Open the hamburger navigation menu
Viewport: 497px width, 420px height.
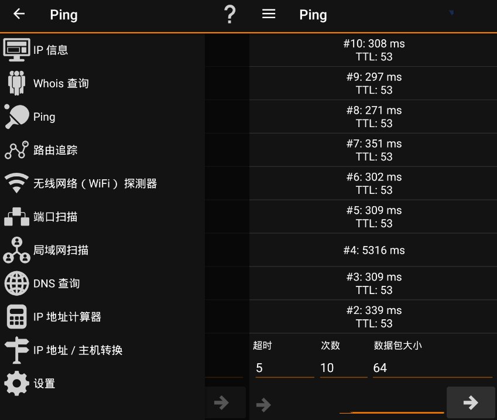click(x=269, y=14)
